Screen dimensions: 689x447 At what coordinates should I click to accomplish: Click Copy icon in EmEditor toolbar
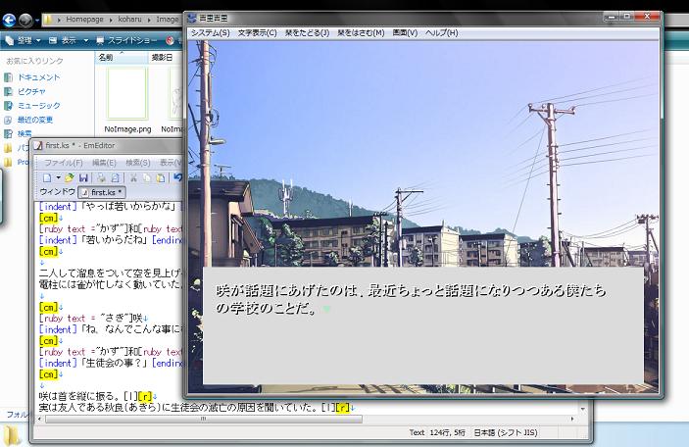147,177
